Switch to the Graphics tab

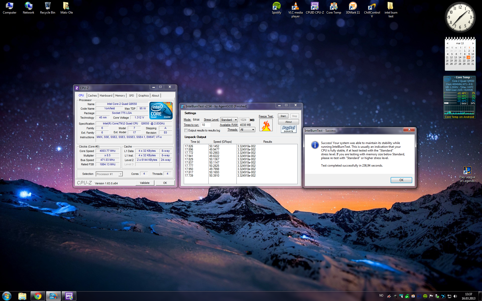[144, 96]
